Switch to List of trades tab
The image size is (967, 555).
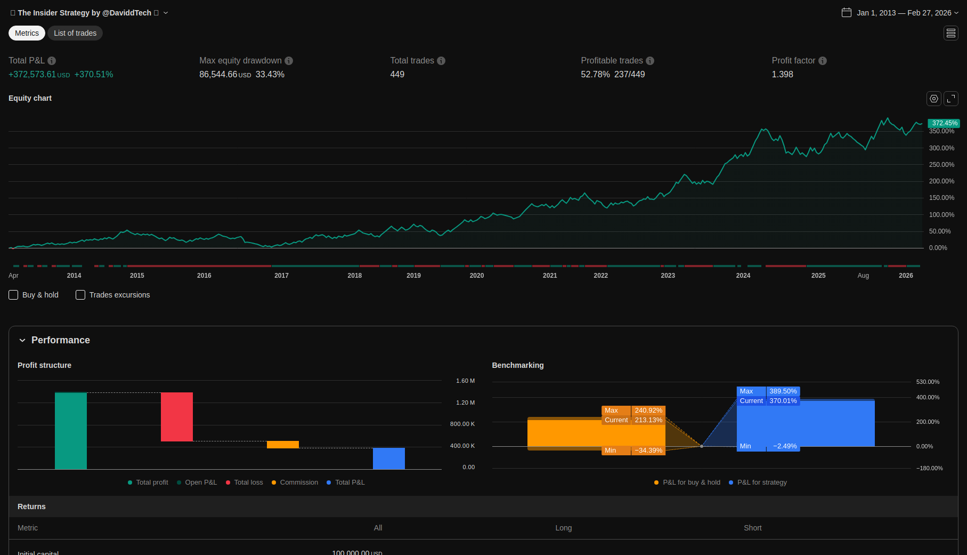pyautogui.click(x=75, y=33)
